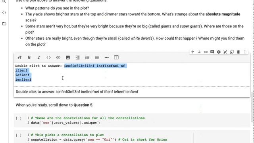Open the Files folder panel

(x=4, y=24)
